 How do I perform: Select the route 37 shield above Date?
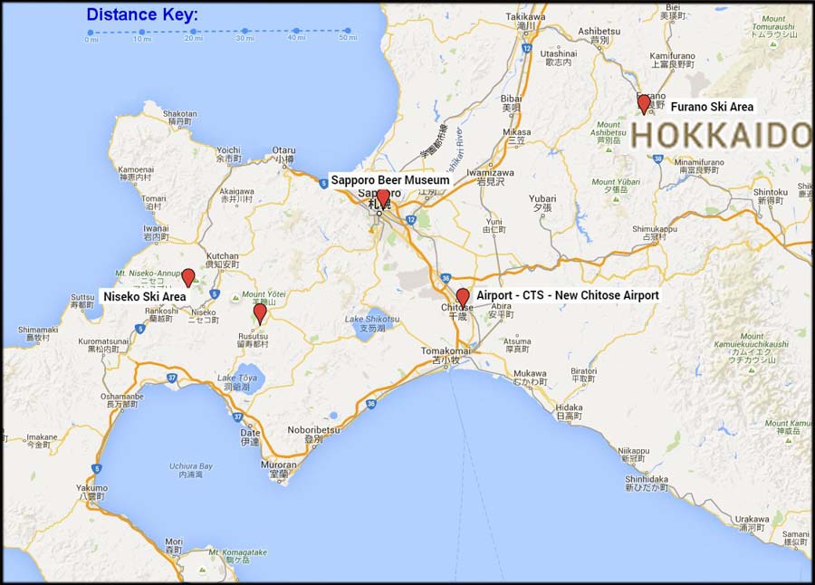pyautogui.click(x=237, y=417)
